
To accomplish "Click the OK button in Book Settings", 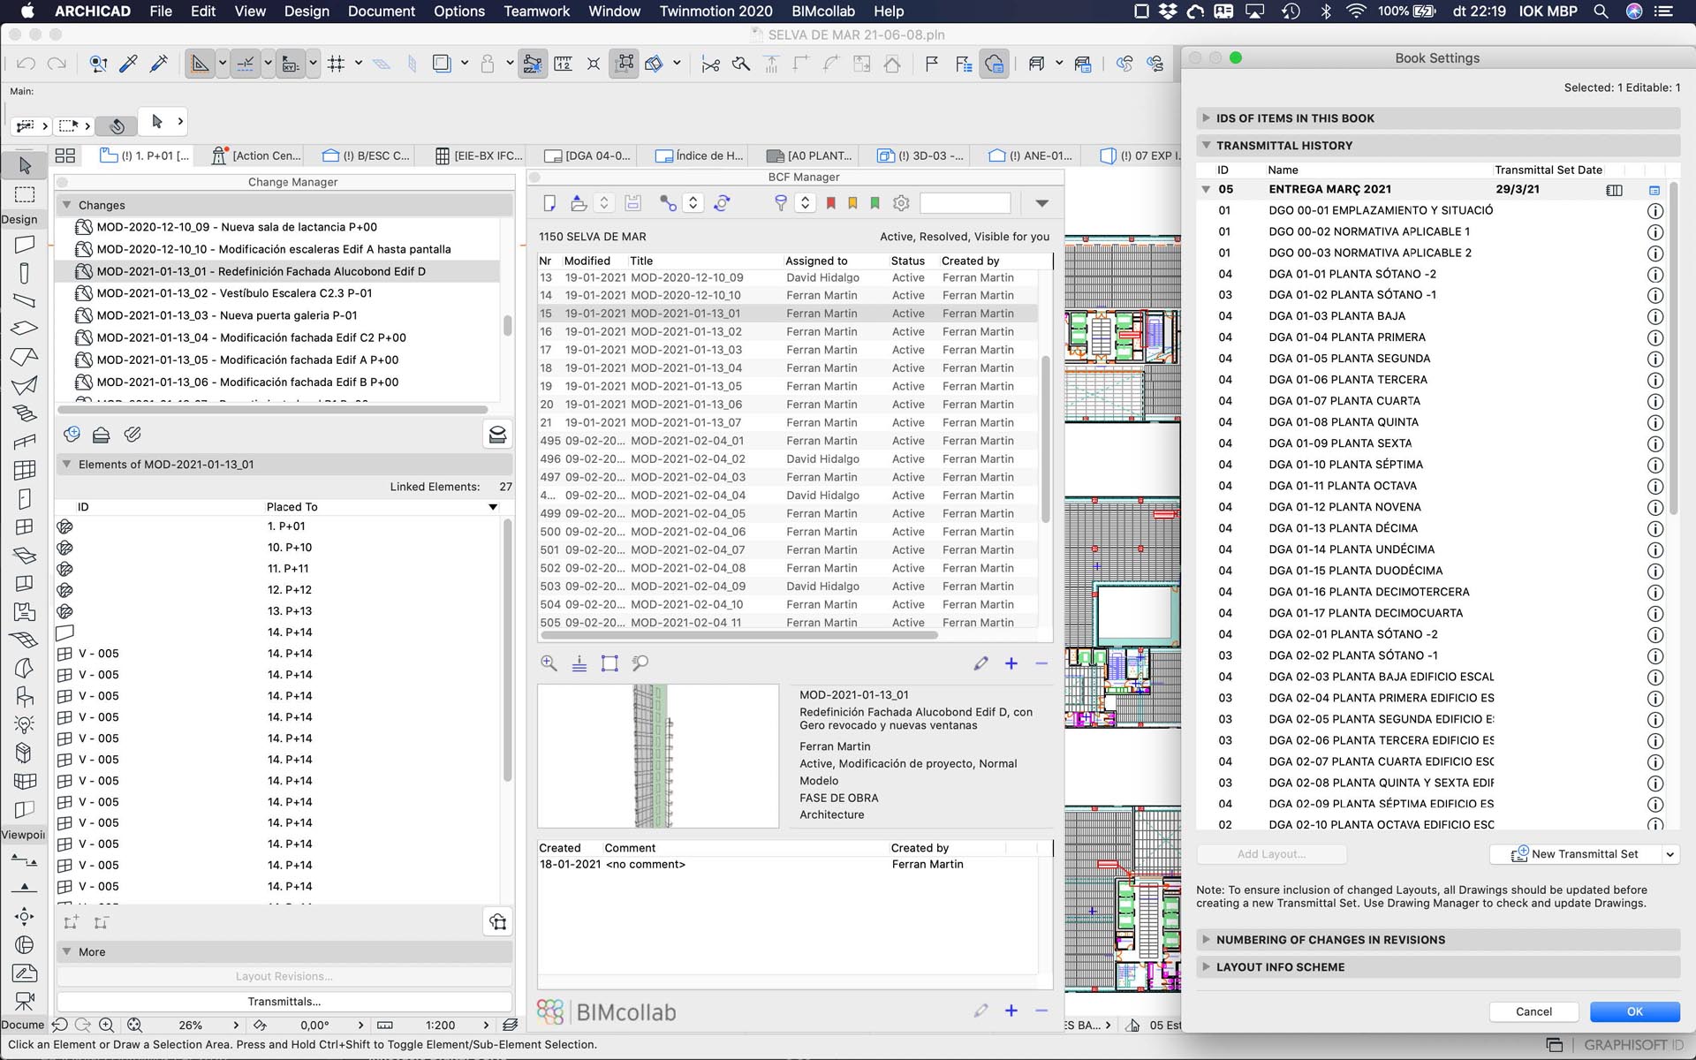I will pos(1634,1011).
